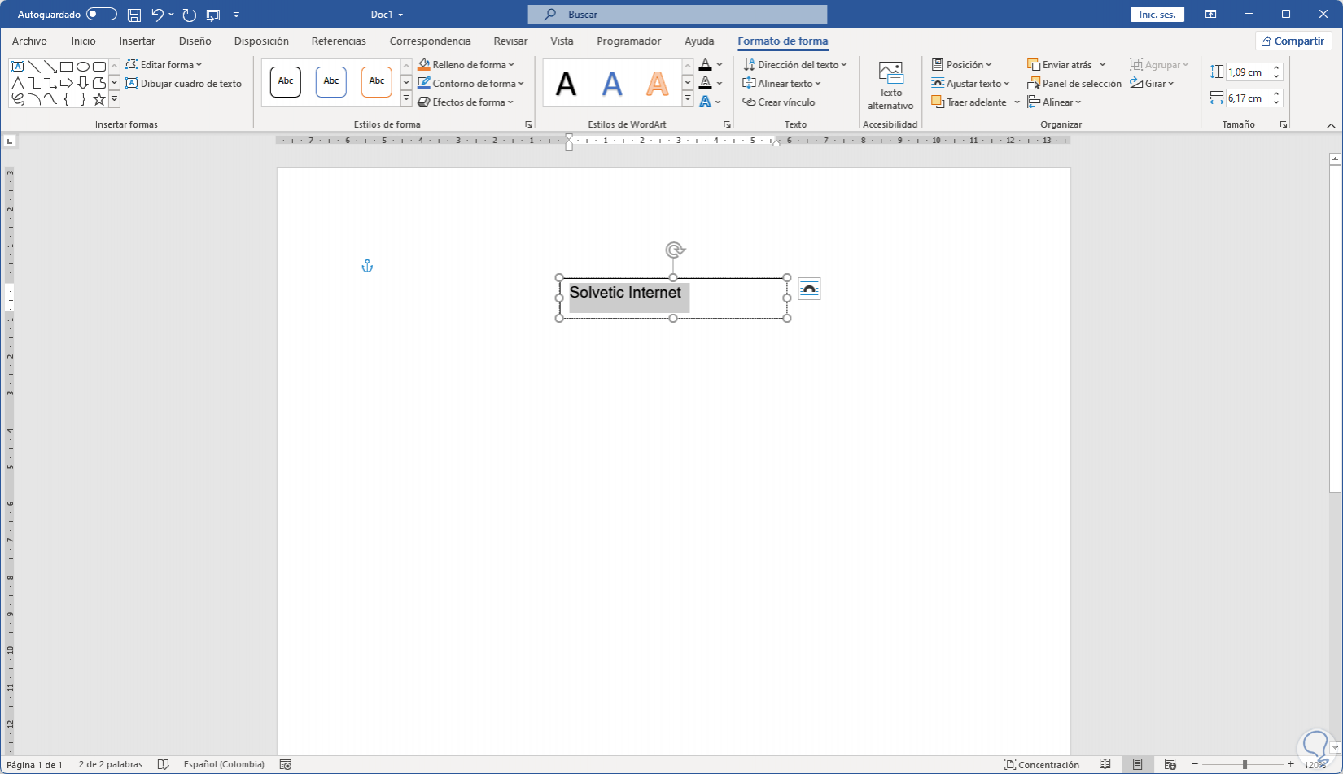1343x774 pixels.
Task: Click the shape width input field
Action: [1248, 98]
